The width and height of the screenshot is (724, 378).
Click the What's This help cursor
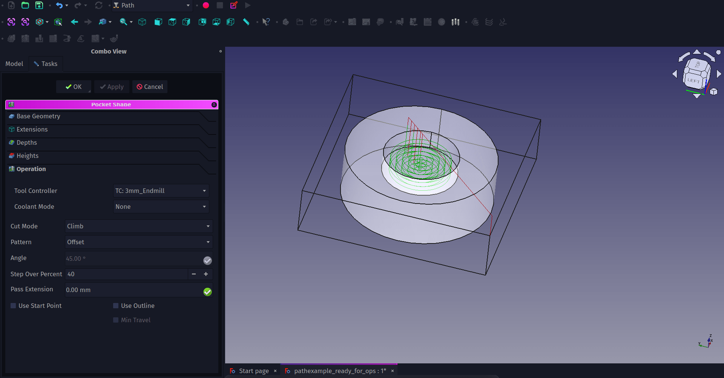point(266,22)
